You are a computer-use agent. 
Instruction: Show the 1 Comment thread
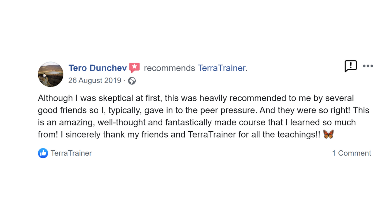[x=351, y=153]
